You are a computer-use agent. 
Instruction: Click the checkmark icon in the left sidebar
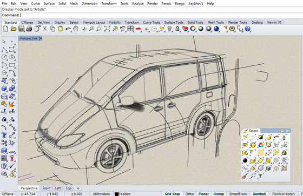(12, 166)
